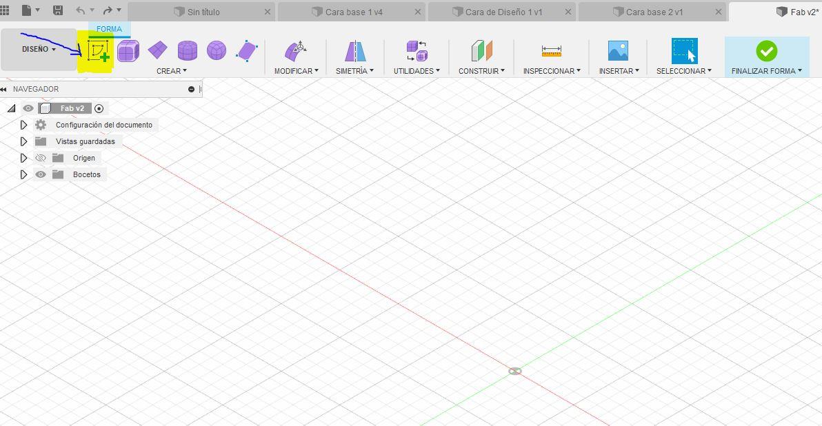Image resolution: width=822 pixels, height=426 pixels.
Task: Redo the last undone action
Action: point(108,10)
